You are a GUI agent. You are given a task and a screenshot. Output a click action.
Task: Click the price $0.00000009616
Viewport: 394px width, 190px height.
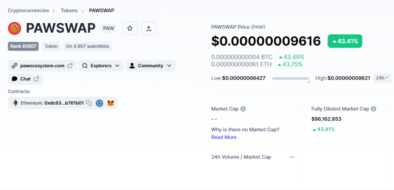coord(266,41)
